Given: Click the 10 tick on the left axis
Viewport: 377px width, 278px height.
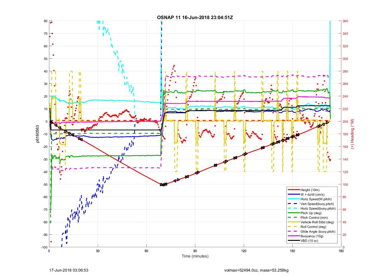Looking at the screenshot, I should pyautogui.click(x=45, y=109).
